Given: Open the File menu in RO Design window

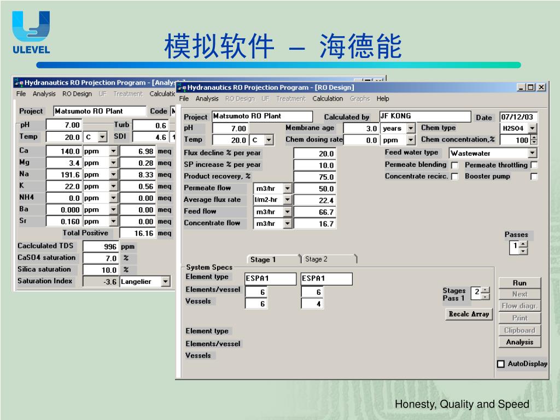Looking at the screenshot, I should (x=184, y=98).
